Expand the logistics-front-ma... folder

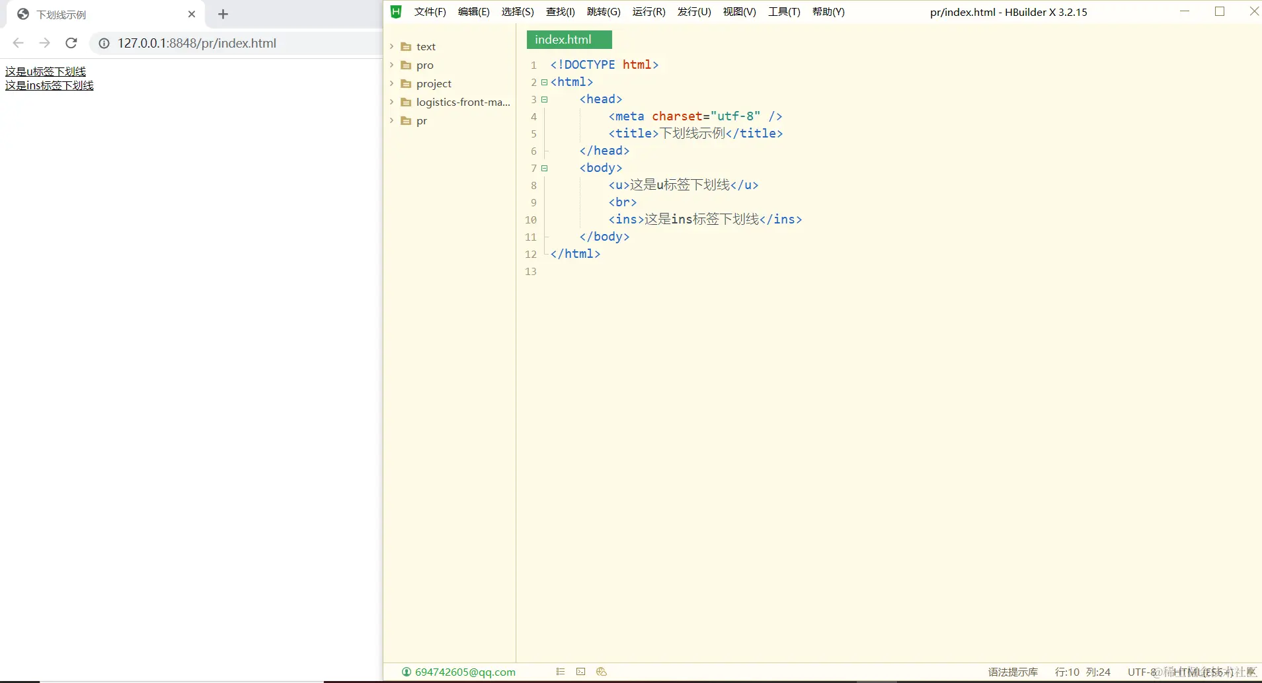[392, 102]
